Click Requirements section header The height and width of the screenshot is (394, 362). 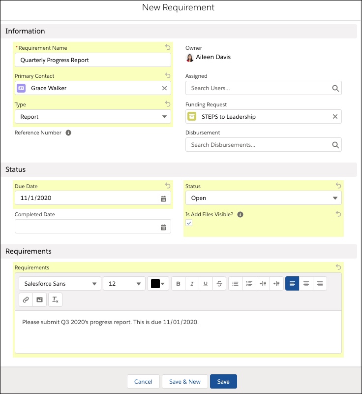(x=179, y=251)
